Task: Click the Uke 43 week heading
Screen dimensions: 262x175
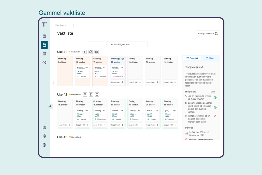Action: click(x=62, y=137)
